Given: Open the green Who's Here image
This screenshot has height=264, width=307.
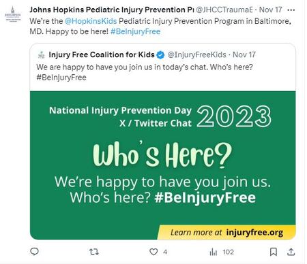Looking at the screenshot, I should pos(163,165).
